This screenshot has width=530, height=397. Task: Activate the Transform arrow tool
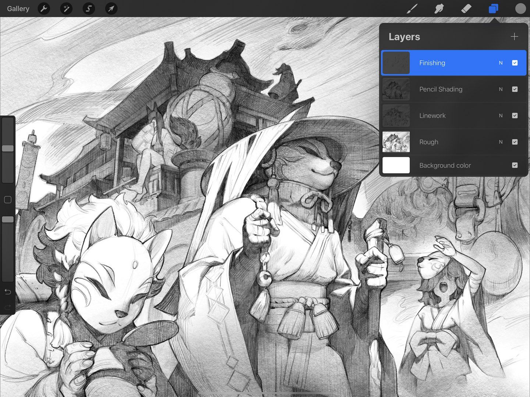coord(111,8)
